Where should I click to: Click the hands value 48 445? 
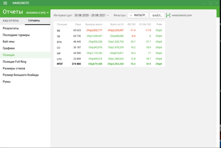pyautogui.click(x=77, y=42)
